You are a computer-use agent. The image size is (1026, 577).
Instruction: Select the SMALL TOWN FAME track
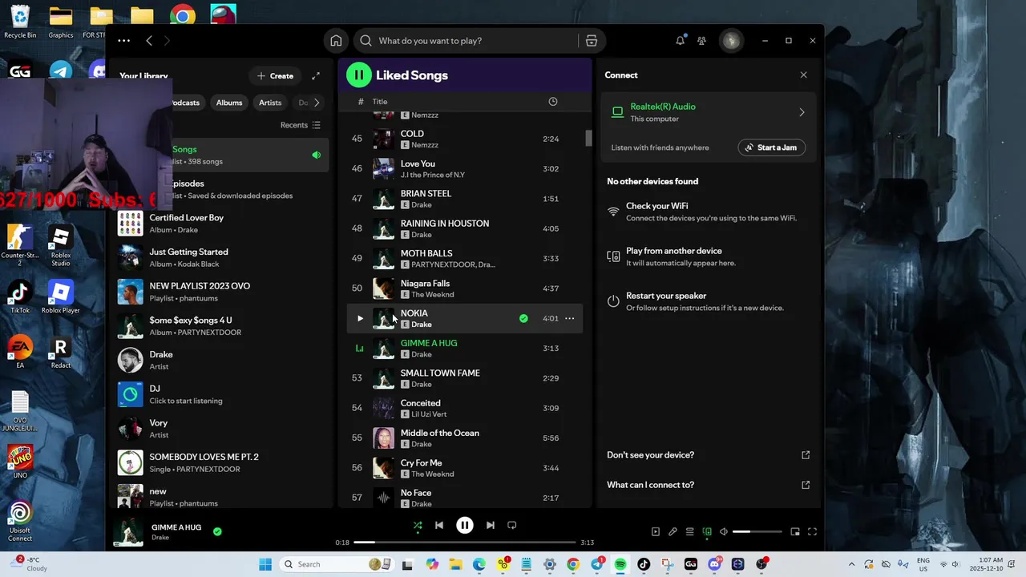465,378
